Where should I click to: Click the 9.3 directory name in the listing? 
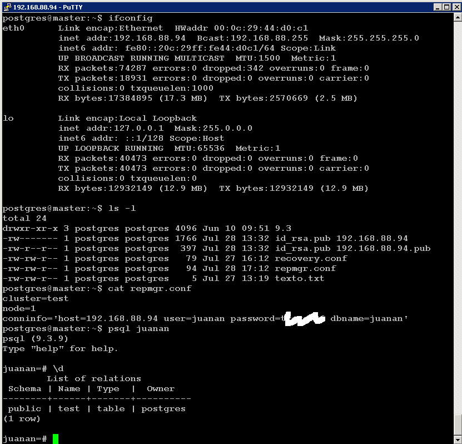283,229
